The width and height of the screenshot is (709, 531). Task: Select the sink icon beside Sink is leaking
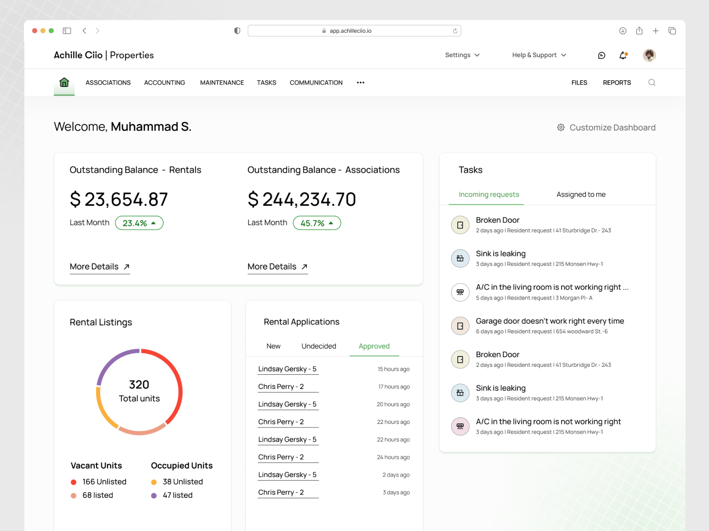pyautogui.click(x=460, y=258)
